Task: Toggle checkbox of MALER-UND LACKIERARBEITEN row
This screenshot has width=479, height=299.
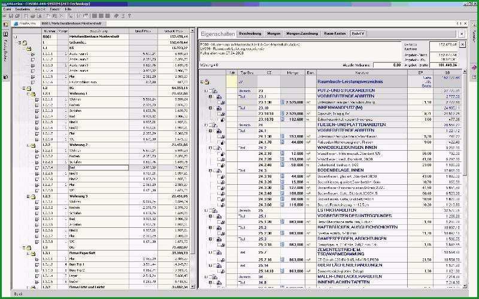Action: pyautogui.click(x=211, y=277)
